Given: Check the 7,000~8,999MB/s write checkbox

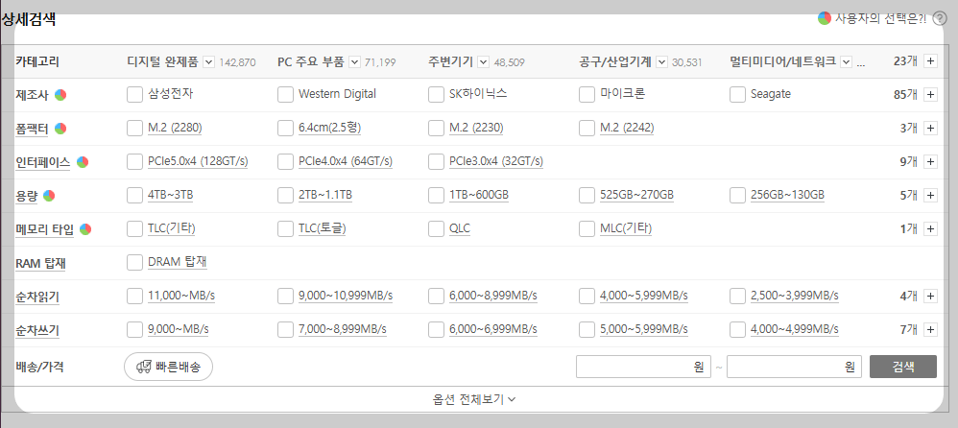Looking at the screenshot, I should tap(285, 330).
